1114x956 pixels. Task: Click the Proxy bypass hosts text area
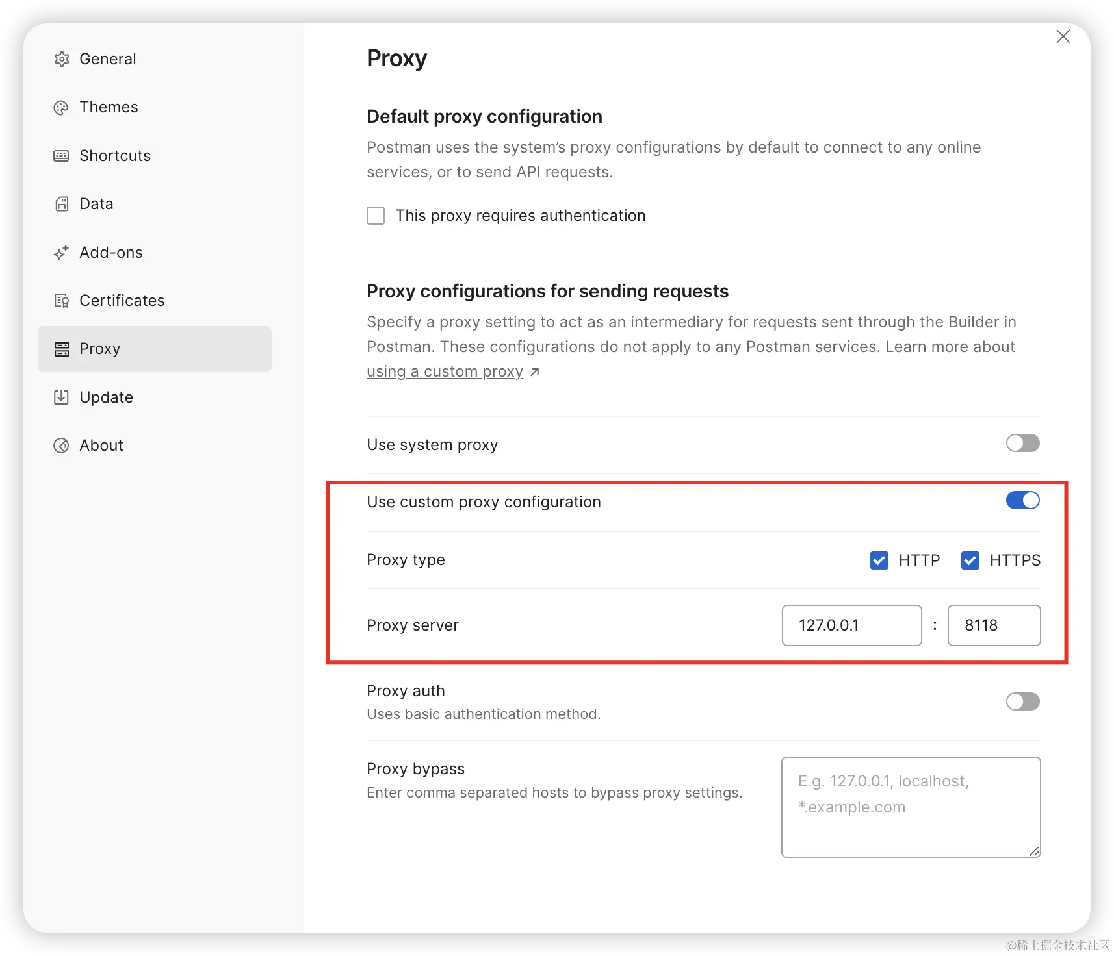pos(911,807)
